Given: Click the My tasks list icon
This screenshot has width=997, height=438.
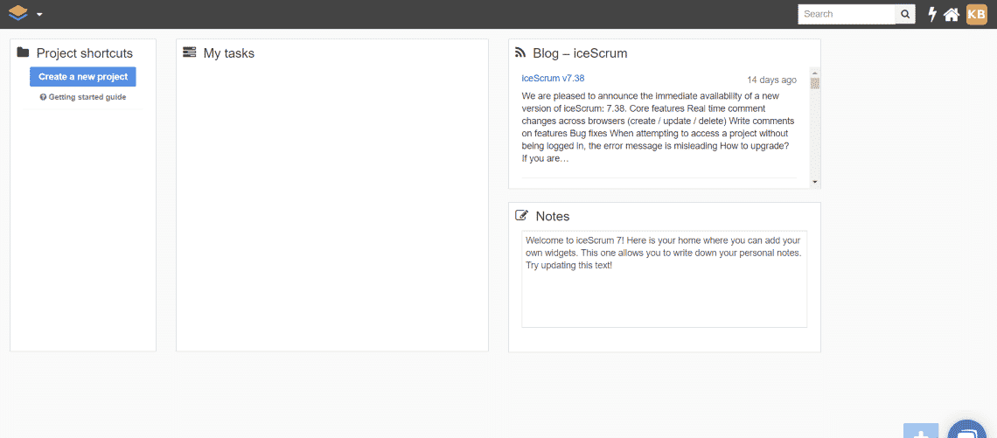Looking at the screenshot, I should [189, 52].
